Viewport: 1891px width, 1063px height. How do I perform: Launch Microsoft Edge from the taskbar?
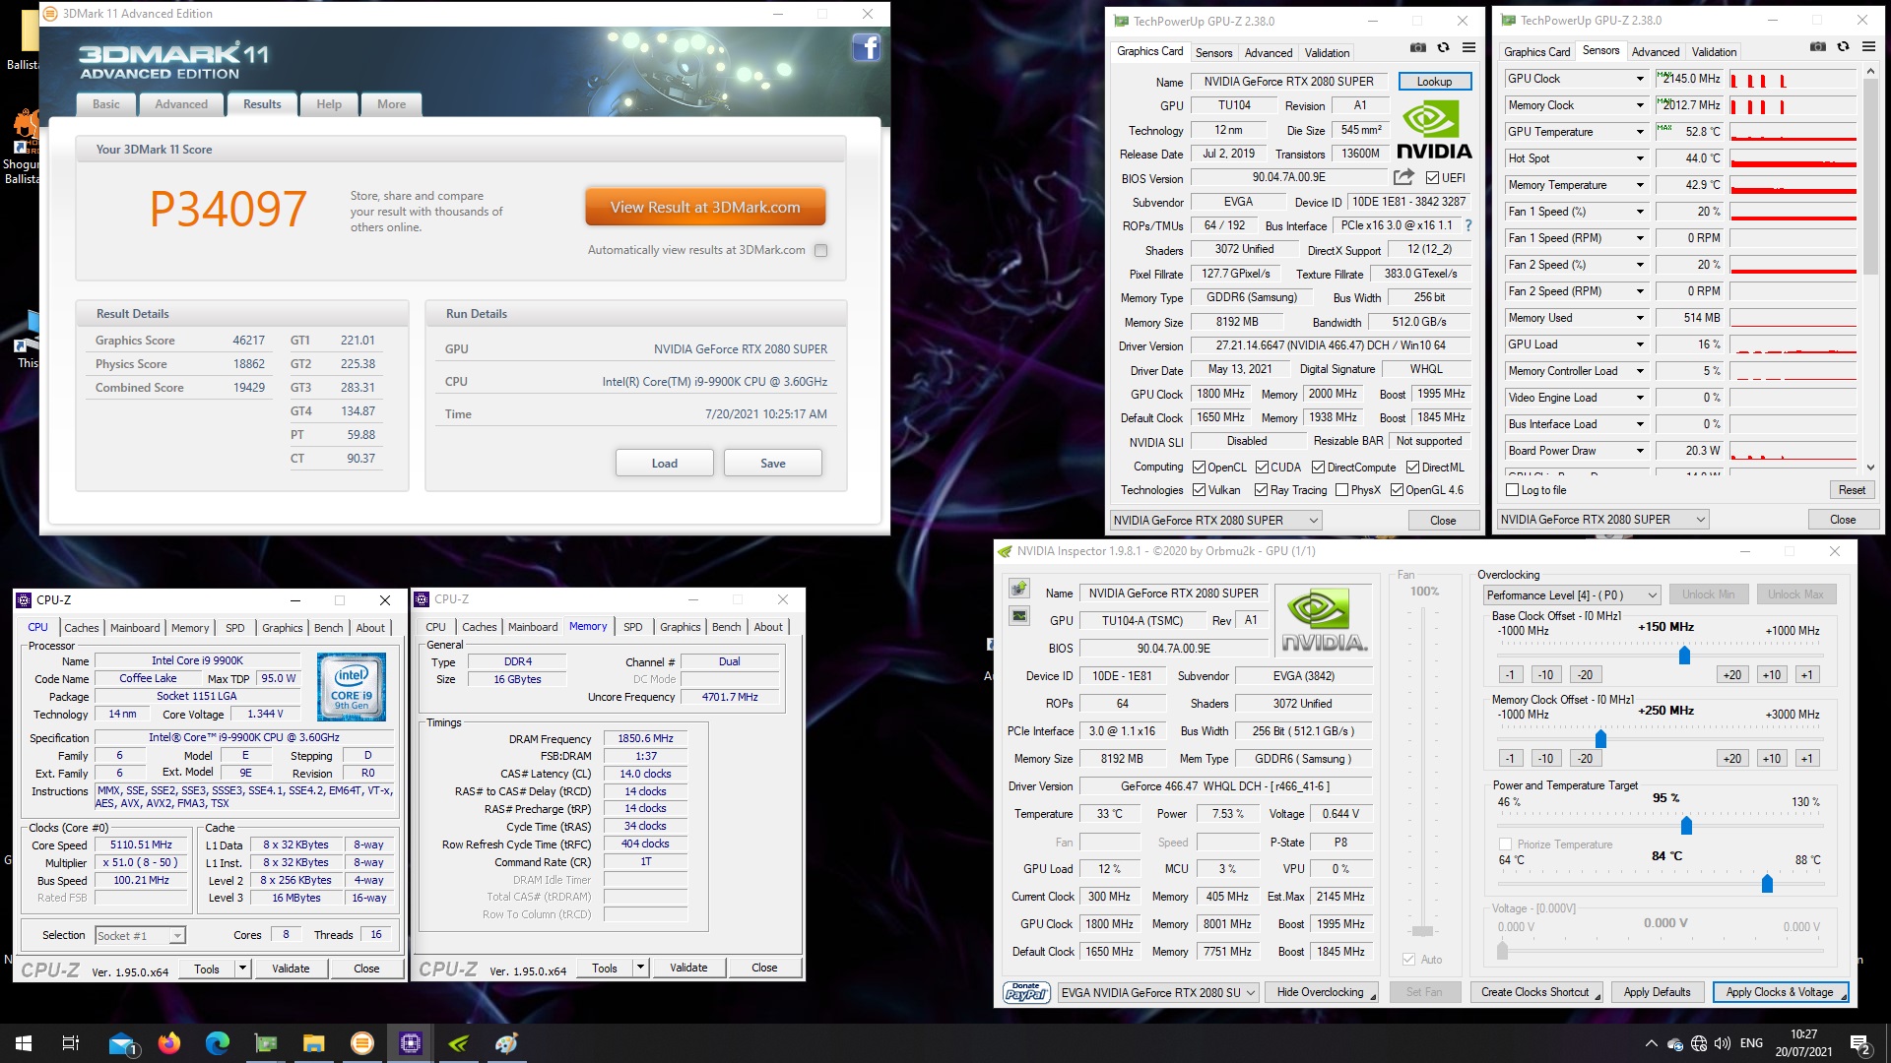[x=217, y=1043]
